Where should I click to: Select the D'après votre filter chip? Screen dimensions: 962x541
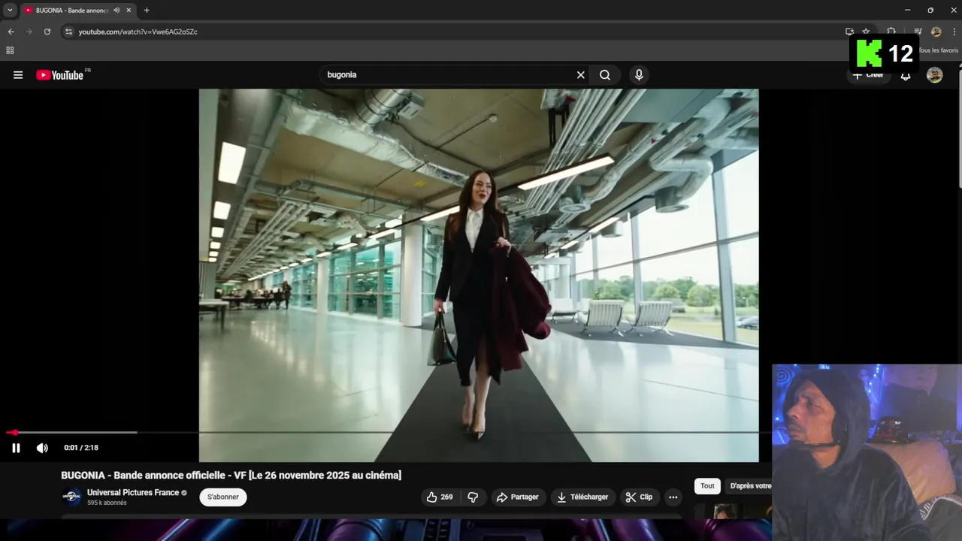point(750,486)
